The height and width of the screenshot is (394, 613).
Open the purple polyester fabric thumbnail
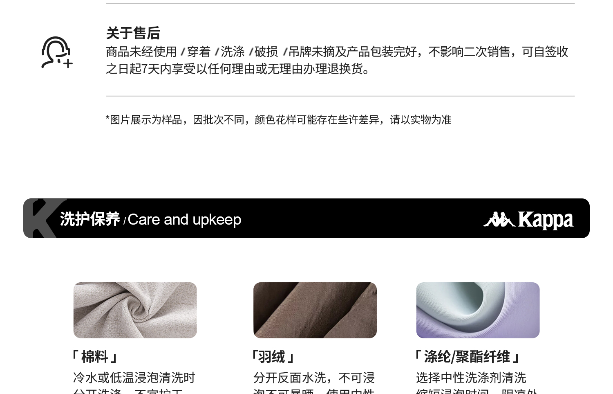pos(478,310)
